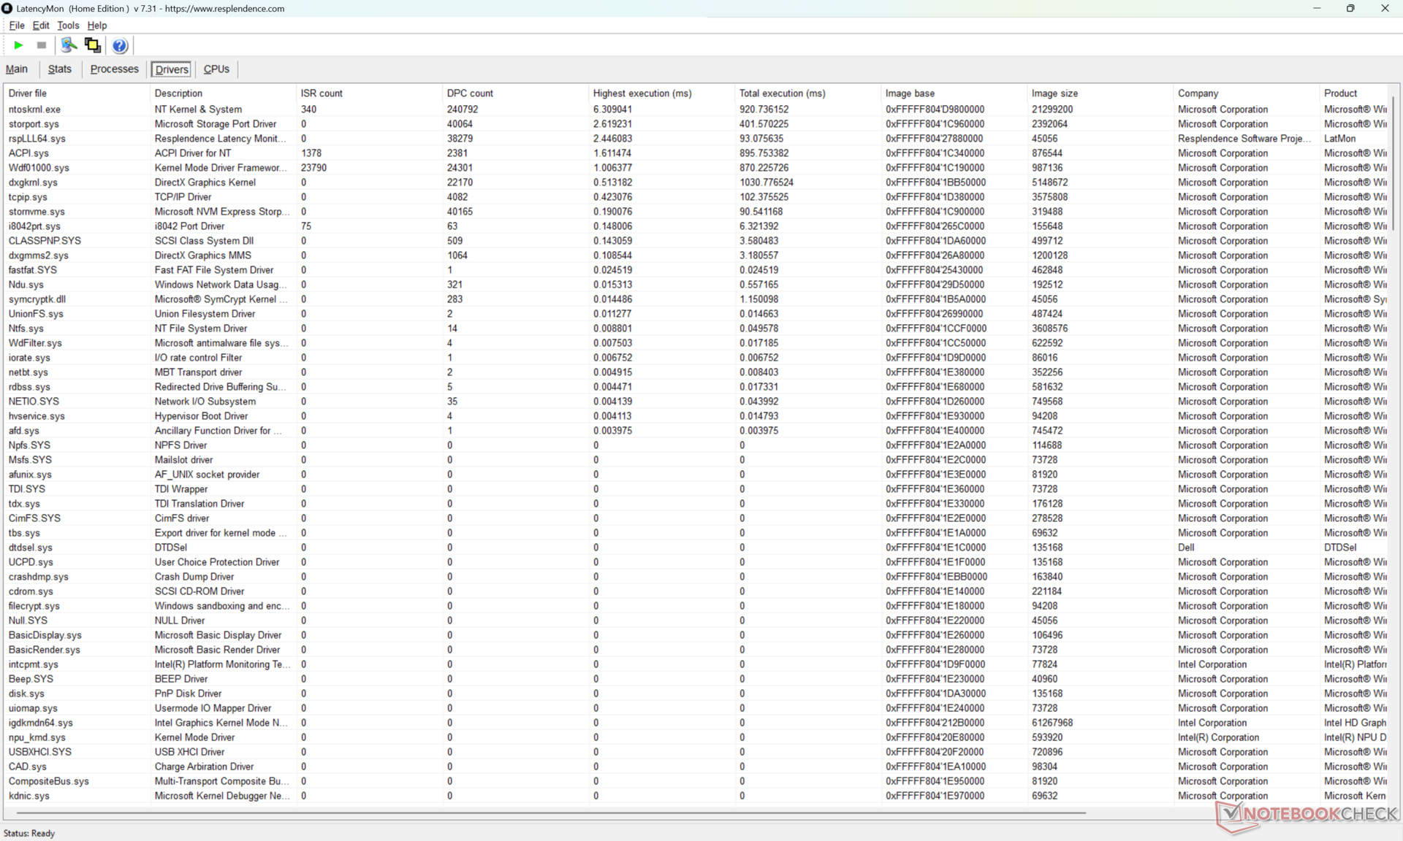Select the storport.sys driver row

coord(696,124)
